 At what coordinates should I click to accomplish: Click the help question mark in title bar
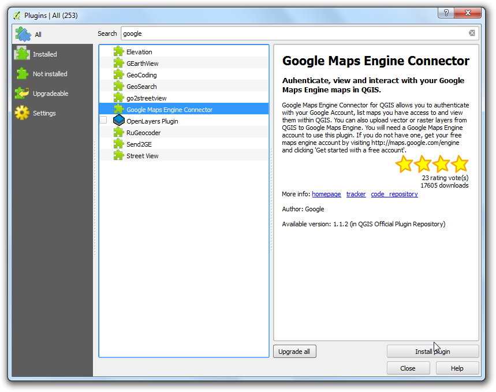(x=445, y=12)
